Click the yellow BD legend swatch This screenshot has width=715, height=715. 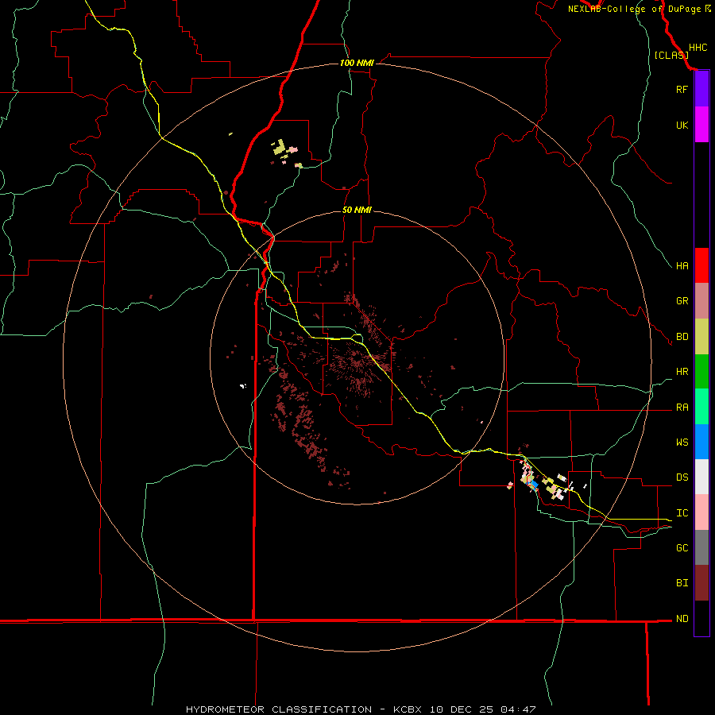pos(701,337)
